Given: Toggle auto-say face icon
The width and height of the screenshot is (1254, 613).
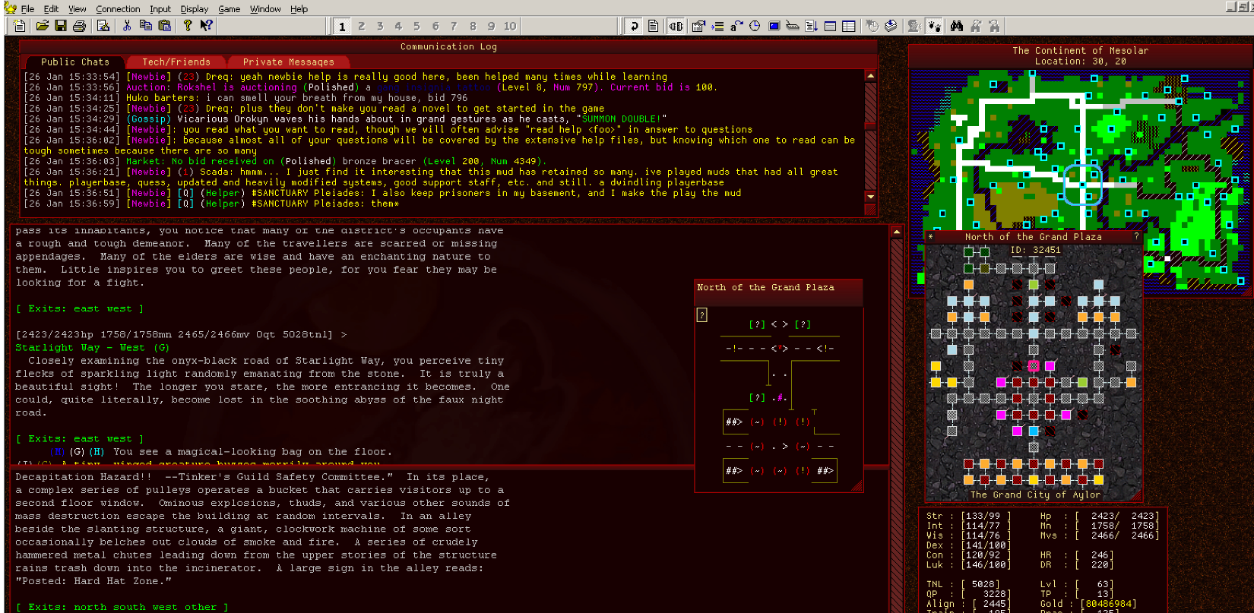Looking at the screenshot, I should point(914,26).
